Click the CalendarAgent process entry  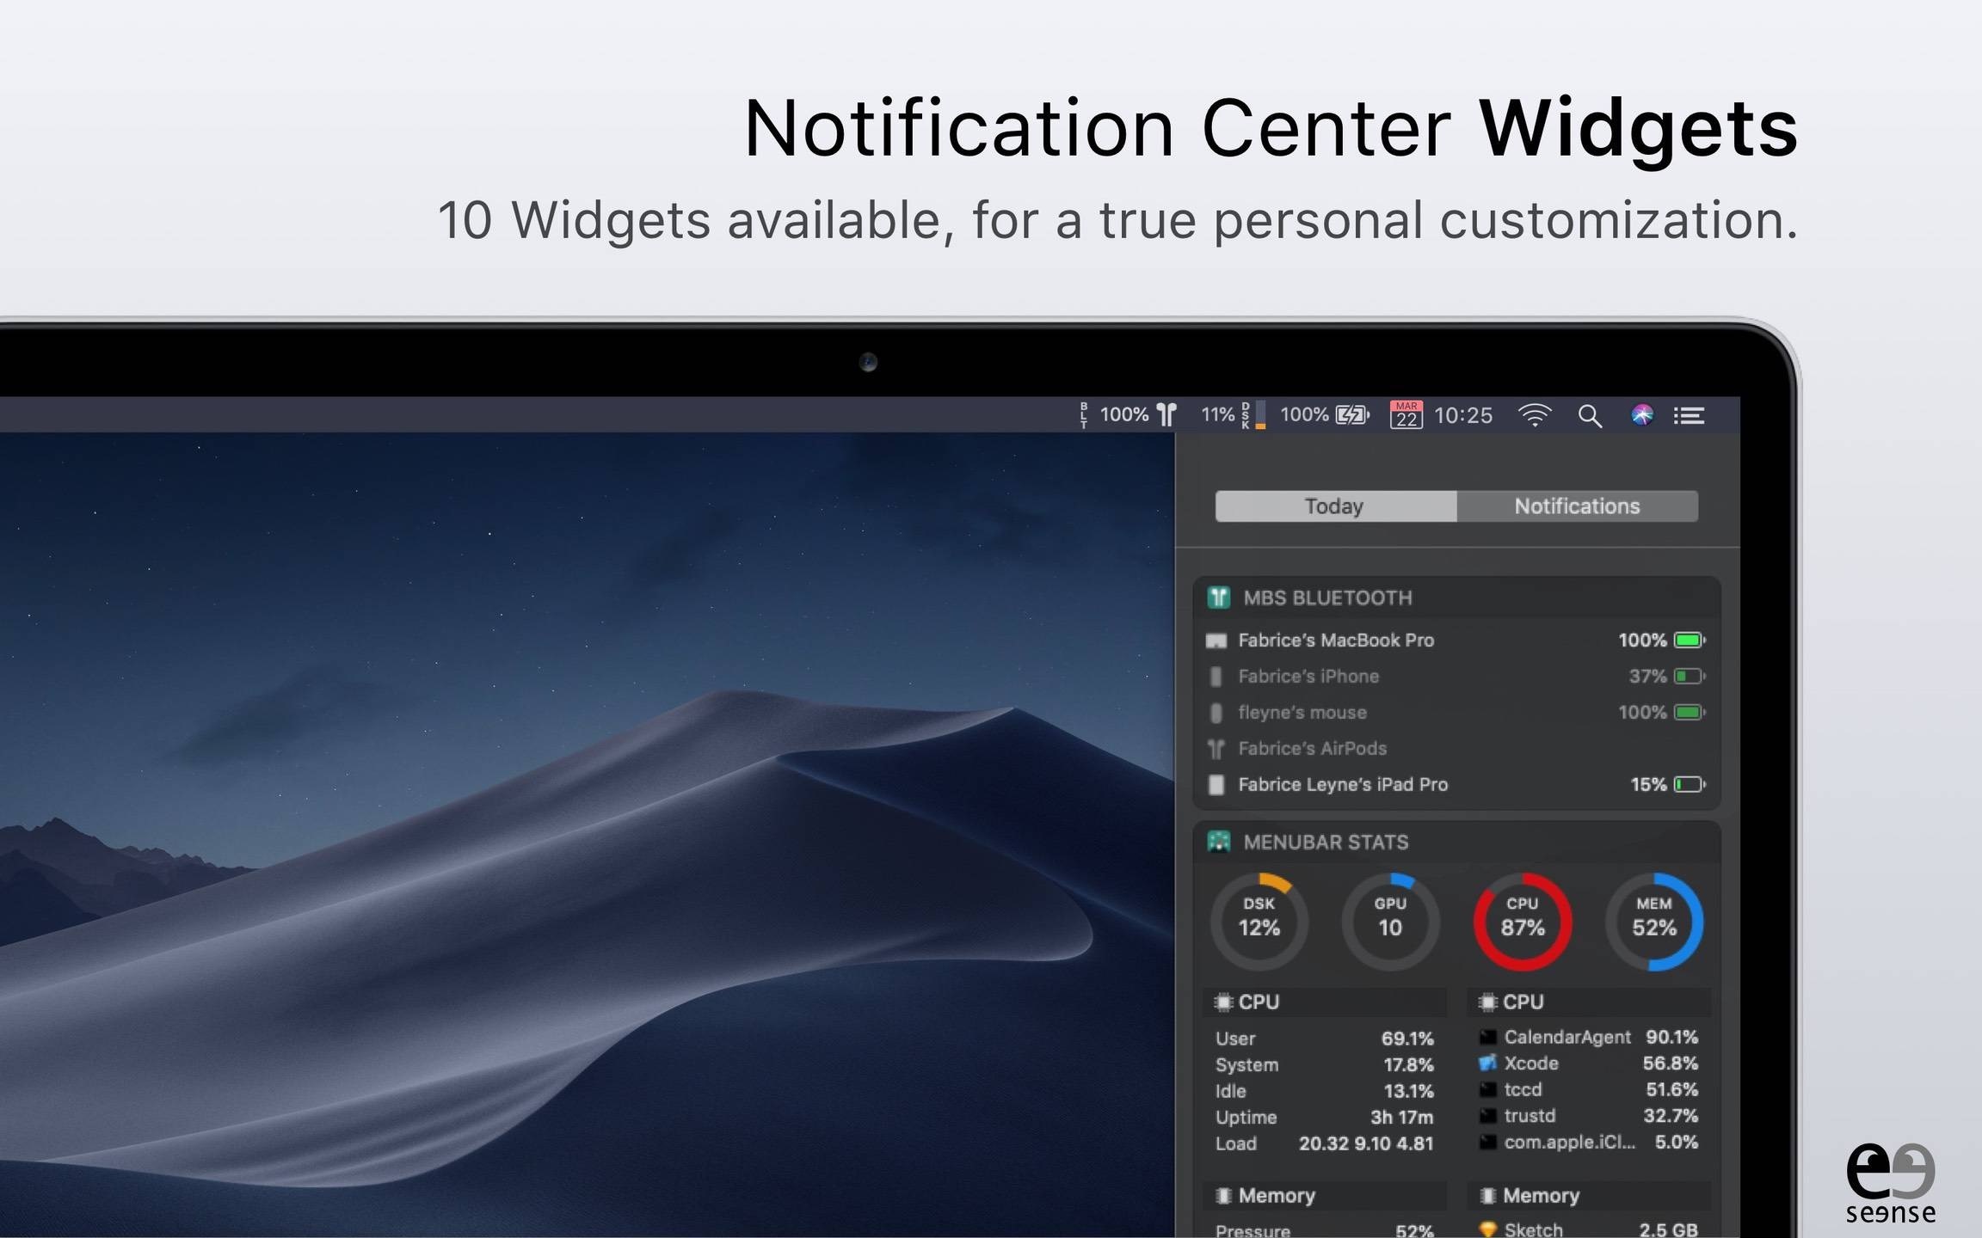(1567, 1038)
